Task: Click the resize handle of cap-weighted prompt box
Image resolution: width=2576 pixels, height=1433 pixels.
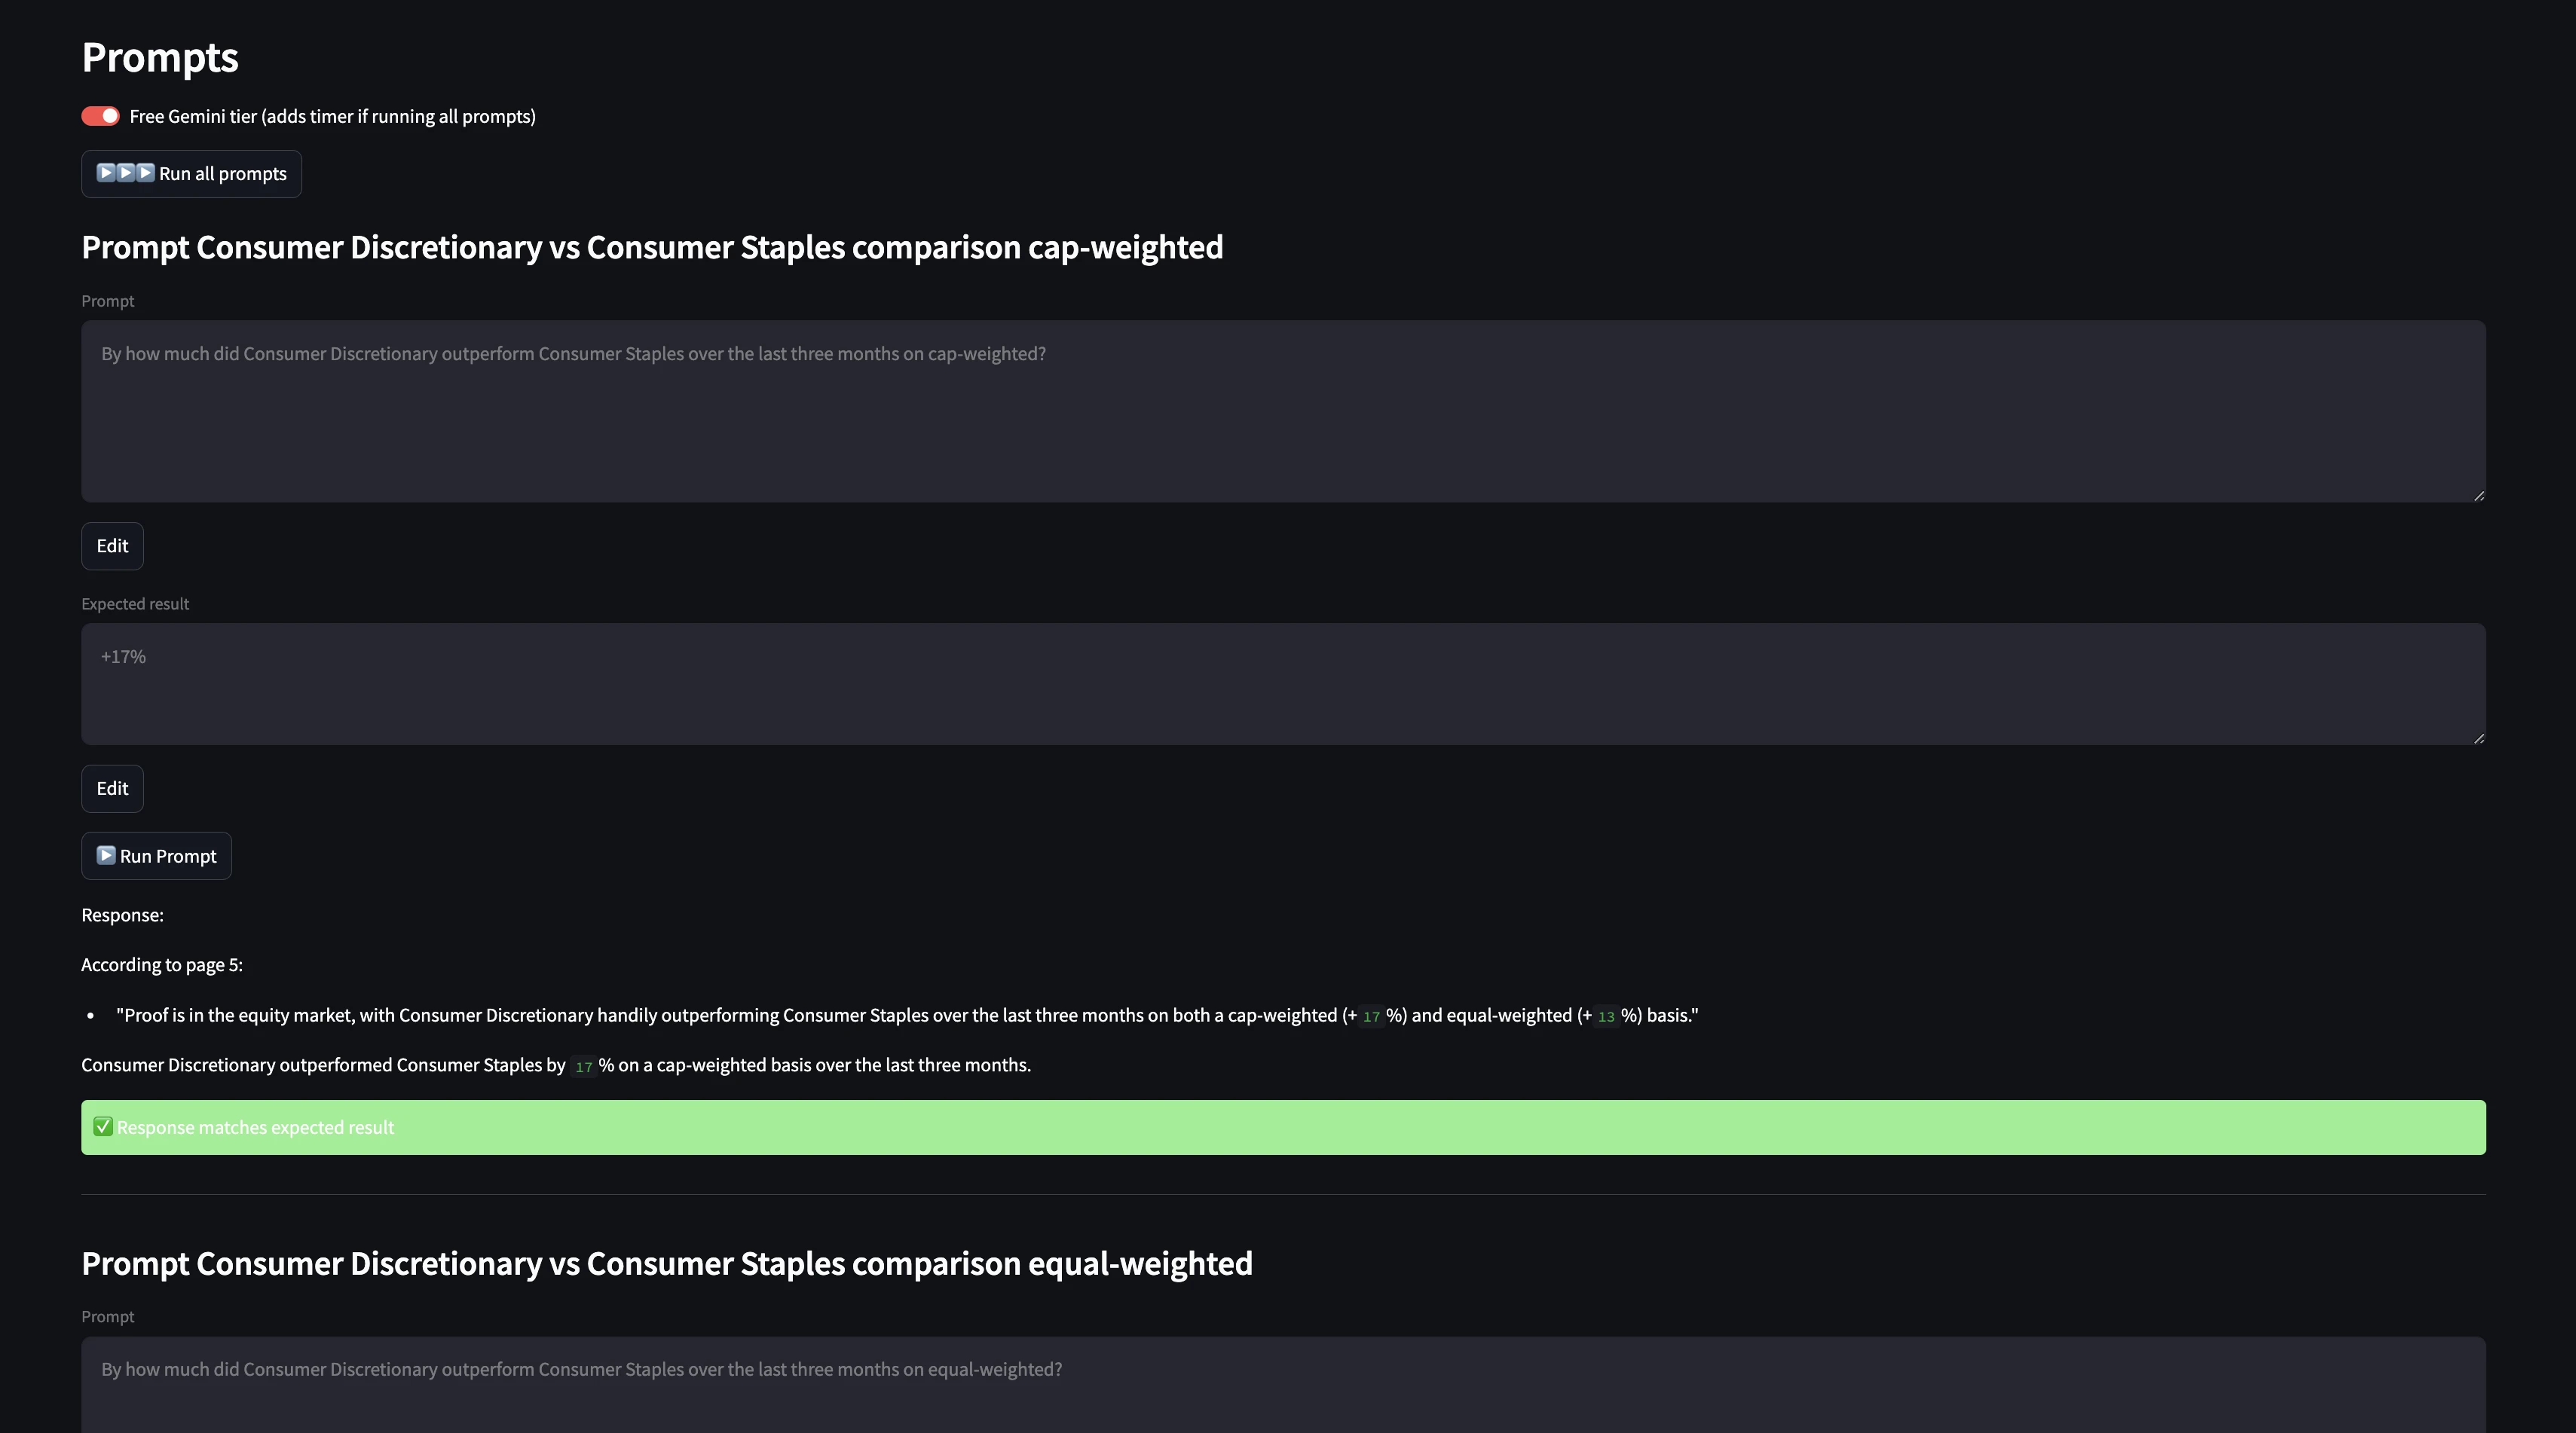Action: tap(2479, 495)
